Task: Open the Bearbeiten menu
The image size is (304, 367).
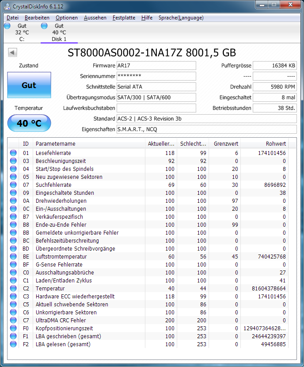Action: (37, 18)
